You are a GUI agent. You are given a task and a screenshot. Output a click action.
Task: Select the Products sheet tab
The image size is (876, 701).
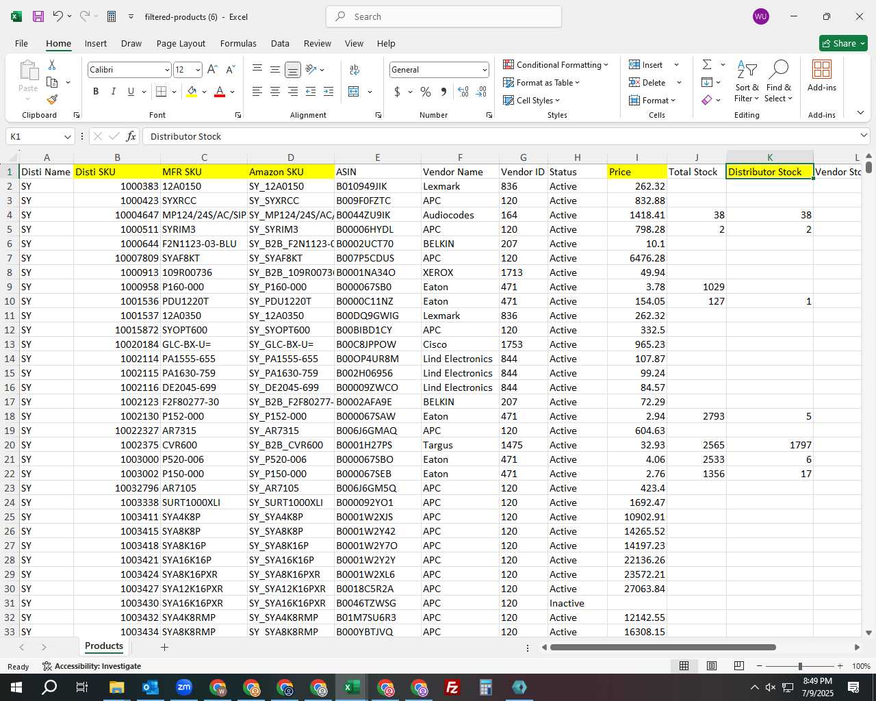pos(104,646)
